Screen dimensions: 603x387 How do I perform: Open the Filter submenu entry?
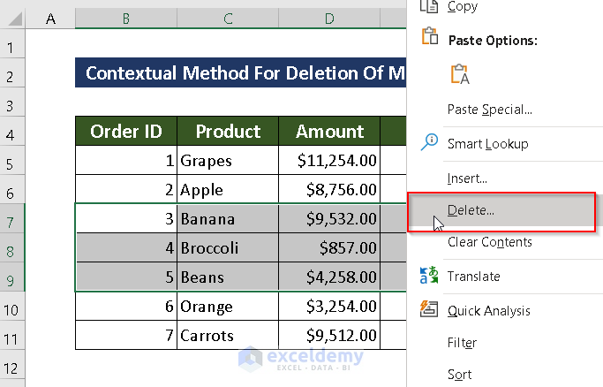click(x=462, y=343)
